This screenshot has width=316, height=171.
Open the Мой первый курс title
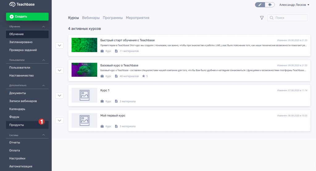pos(113,115)
